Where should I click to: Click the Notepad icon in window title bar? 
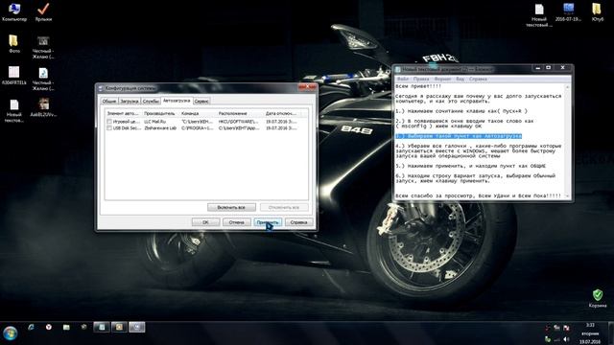(398, 70)
